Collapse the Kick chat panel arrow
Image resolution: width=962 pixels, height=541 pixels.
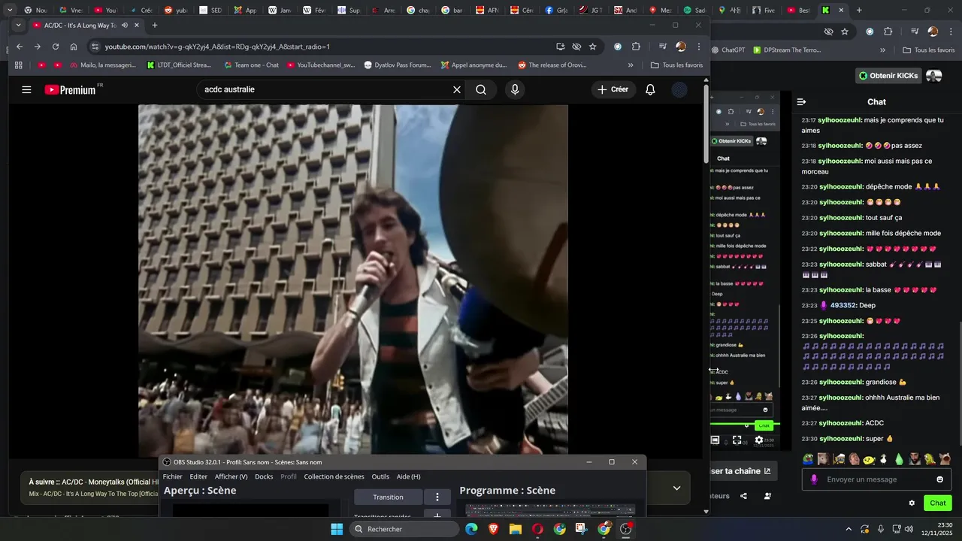click(801, 101)
